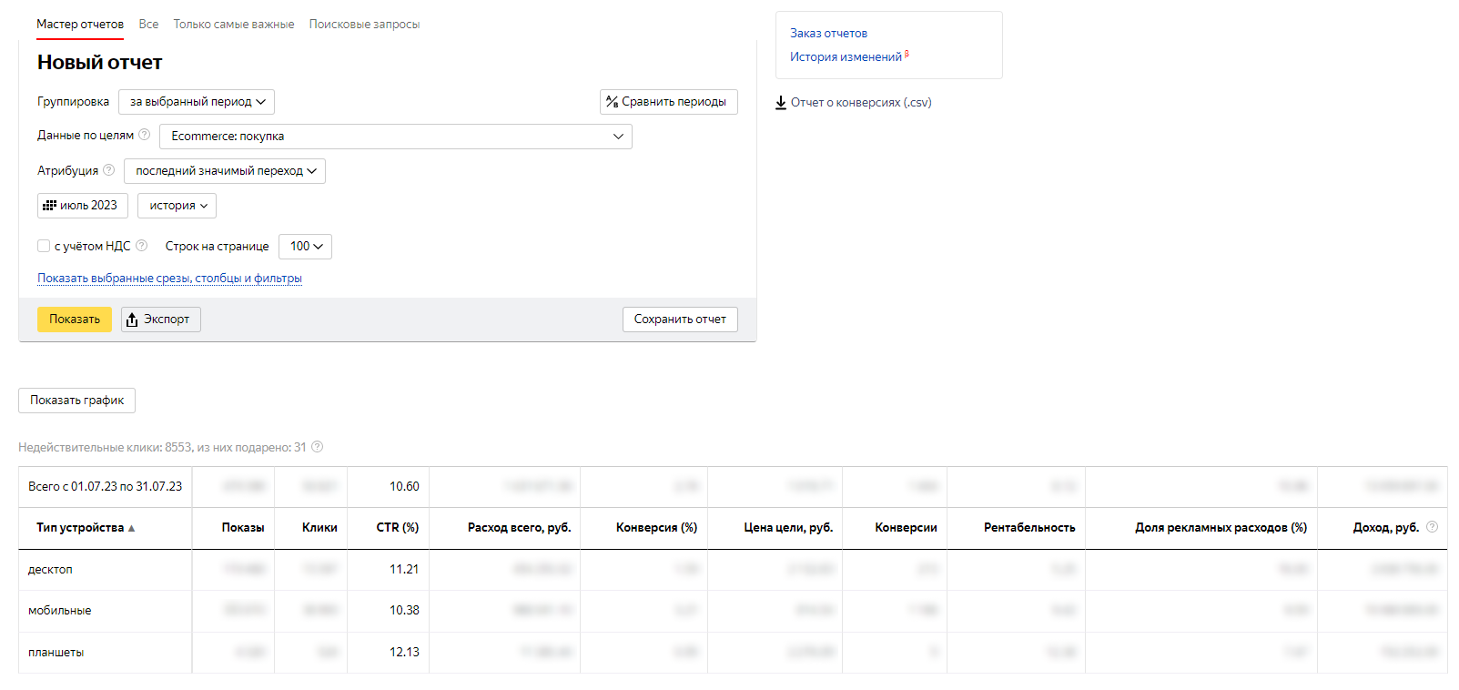
Task: Sort by the Рентабельность column header
Action: point(1029,528)
